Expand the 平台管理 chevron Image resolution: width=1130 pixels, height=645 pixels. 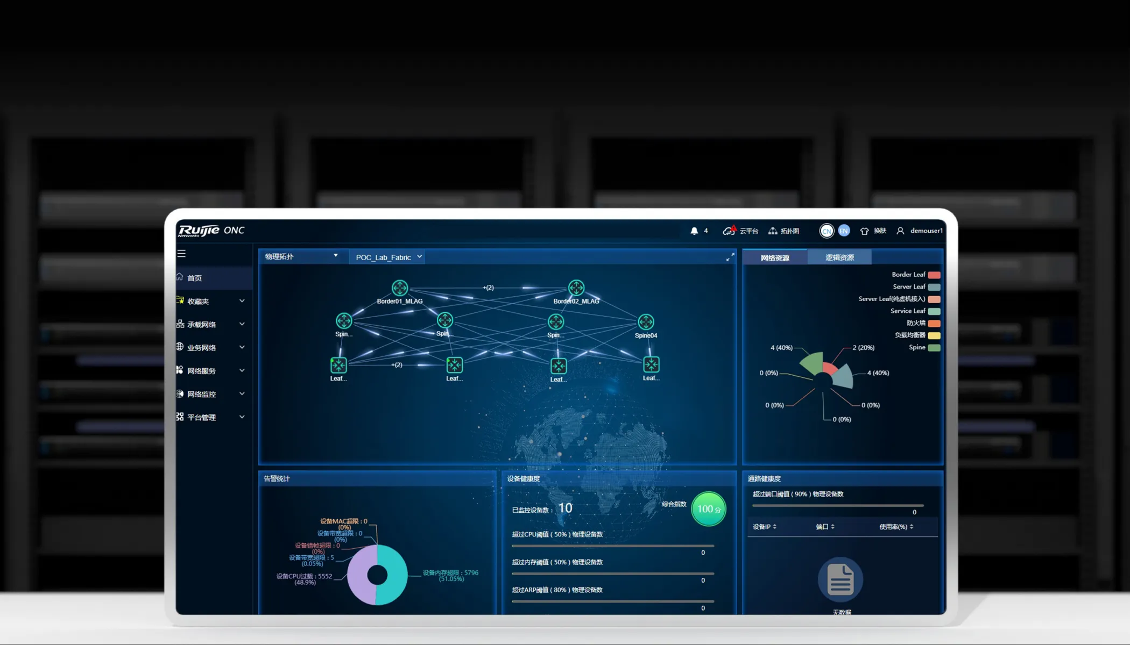coord(242,417)
